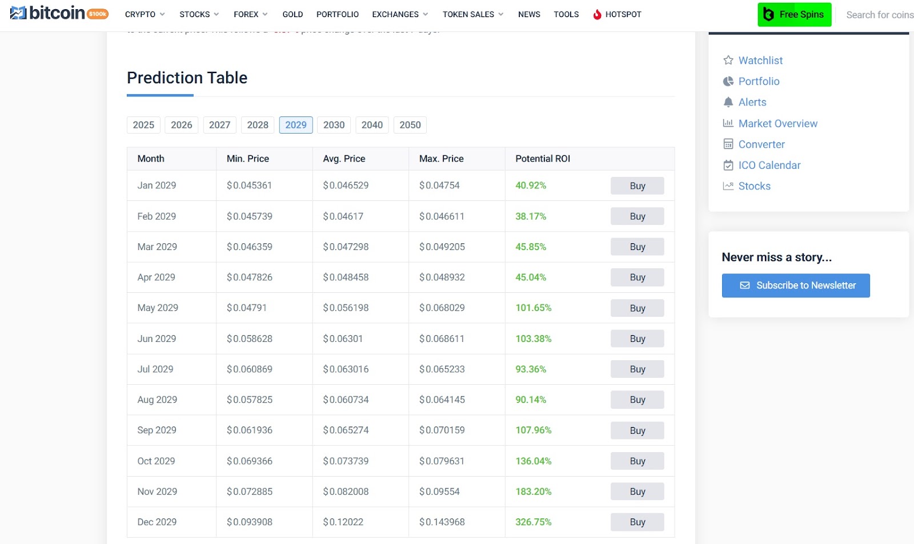
Task: Click the Alerts bell icon
Action: (x=728, y=102)
